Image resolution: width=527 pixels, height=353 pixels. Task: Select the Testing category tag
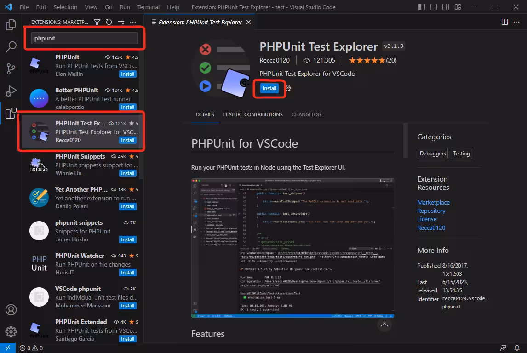(461, 154)
